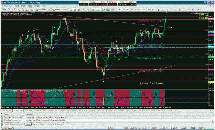
Task: Open the Account History terminal tab
Action: tap(18, 124)
